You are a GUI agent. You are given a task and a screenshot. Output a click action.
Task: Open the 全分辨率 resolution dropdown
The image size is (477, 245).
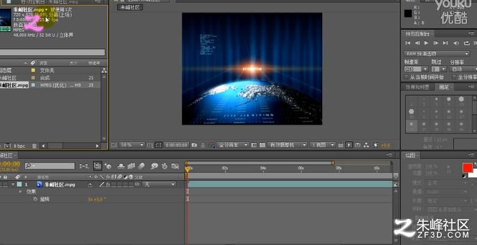[233, 145]
